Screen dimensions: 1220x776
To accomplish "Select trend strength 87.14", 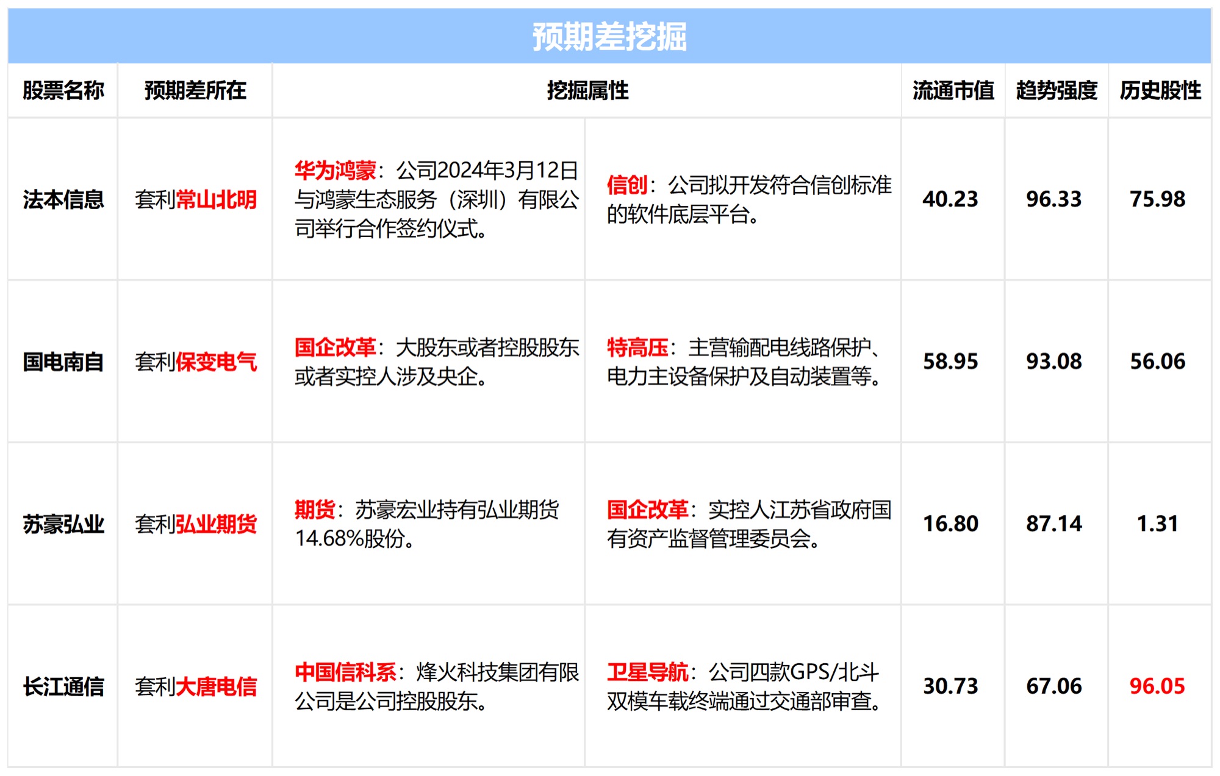I will coord(1054,524).
